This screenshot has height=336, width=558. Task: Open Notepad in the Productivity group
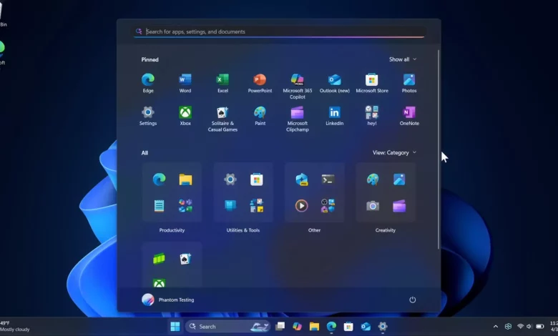(x=159, y=205)
